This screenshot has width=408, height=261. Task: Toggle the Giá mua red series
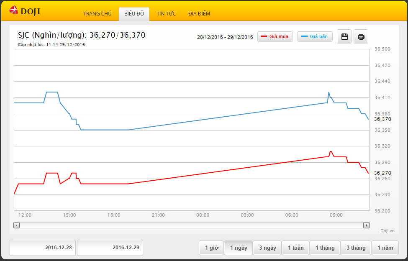(x=275, y=37)
